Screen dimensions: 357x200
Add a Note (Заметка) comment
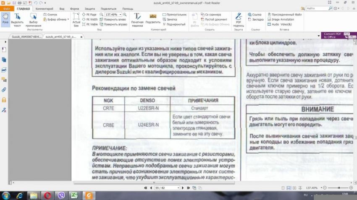pos(170,20)
